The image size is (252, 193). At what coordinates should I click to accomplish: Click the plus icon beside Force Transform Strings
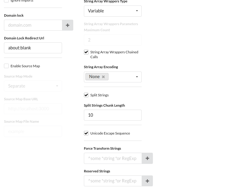tap(147, 158)
